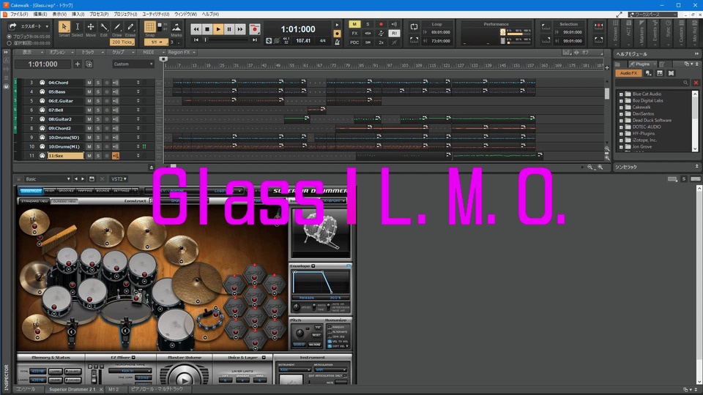Toggle input echo on 11:Sax track
The width and height of the screenshot is (703, 395).
tap(116, 156)
